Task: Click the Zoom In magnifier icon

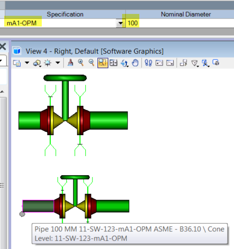Action: pos(81,63)
